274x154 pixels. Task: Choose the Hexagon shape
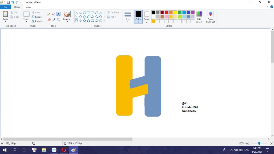pyautogui.click(x=89, y=17)
